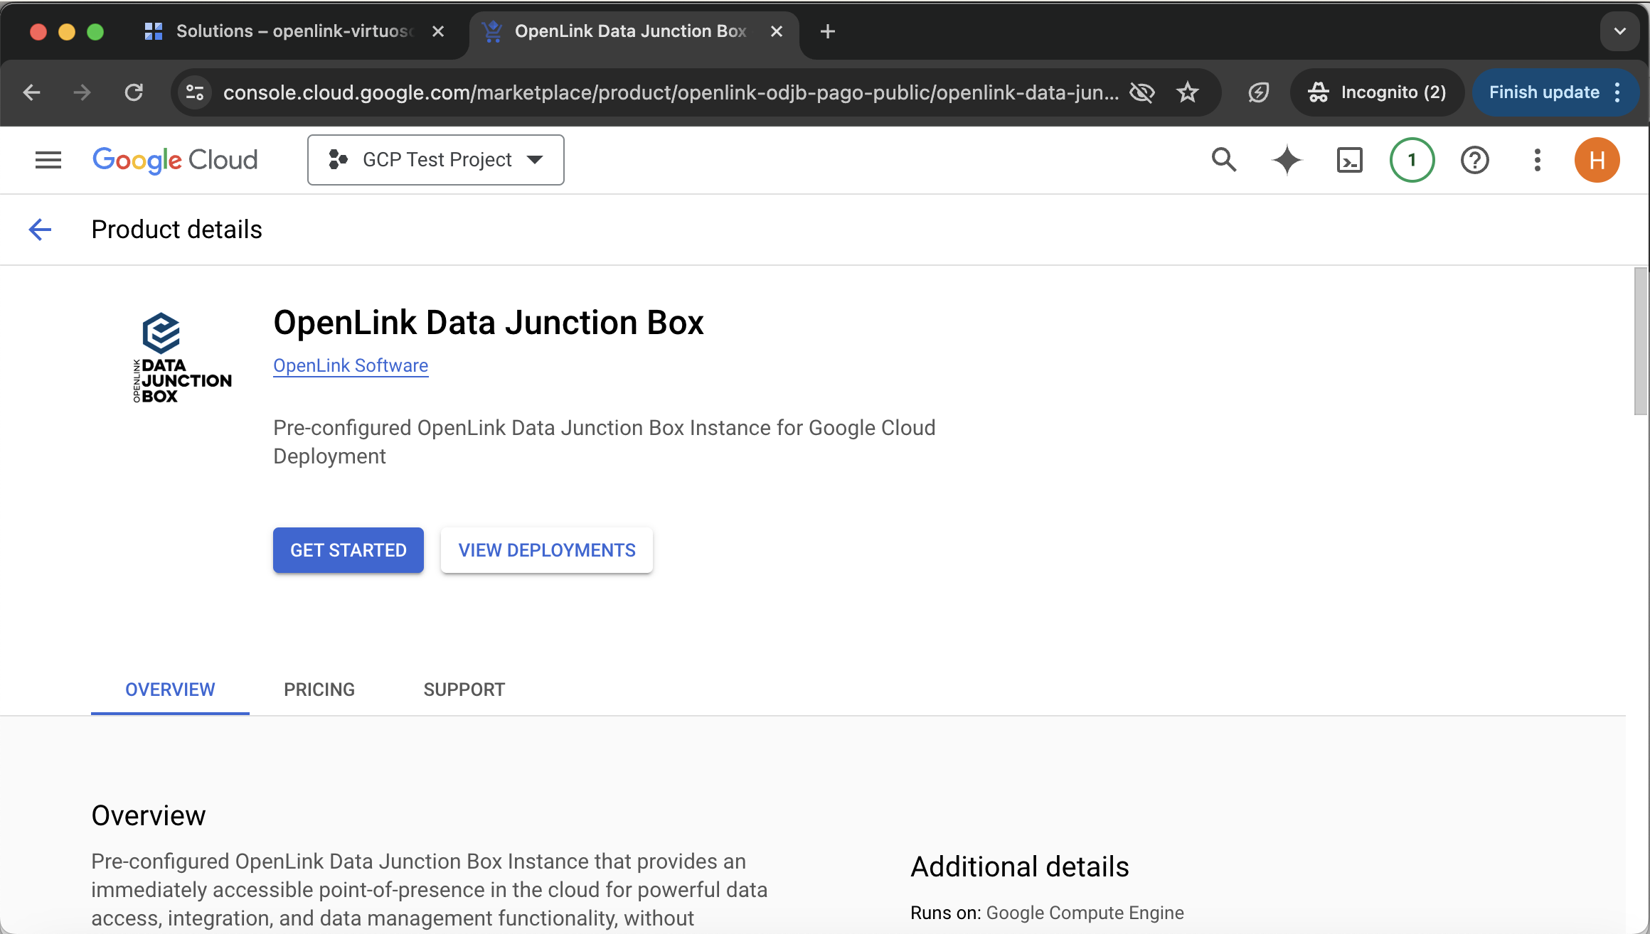Open the Gemini AI assistant sparkle icon
This screenshot has height=934, width=1650.
coord(1287,160)
